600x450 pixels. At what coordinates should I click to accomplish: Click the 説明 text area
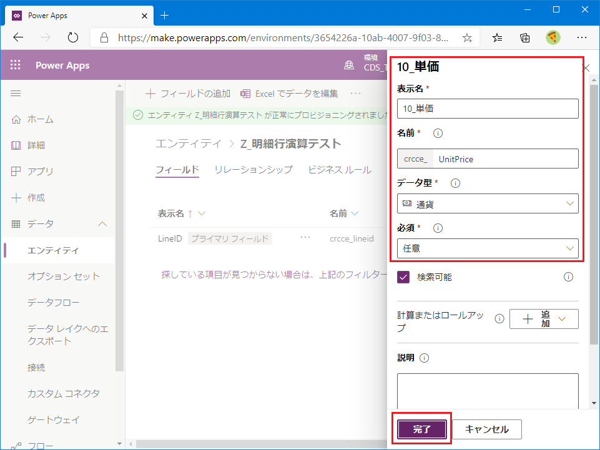(488, 391)
